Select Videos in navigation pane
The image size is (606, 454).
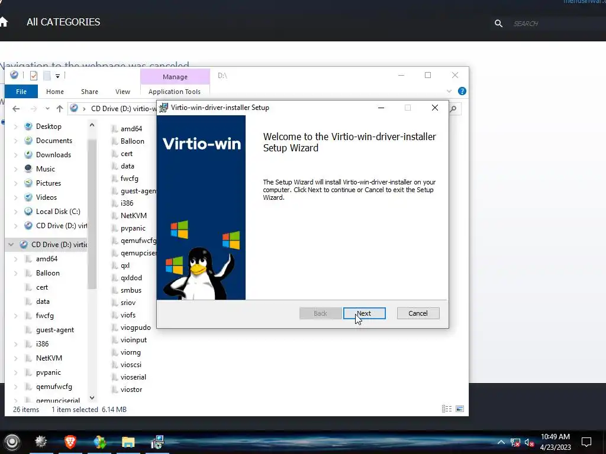coord(46,197)
